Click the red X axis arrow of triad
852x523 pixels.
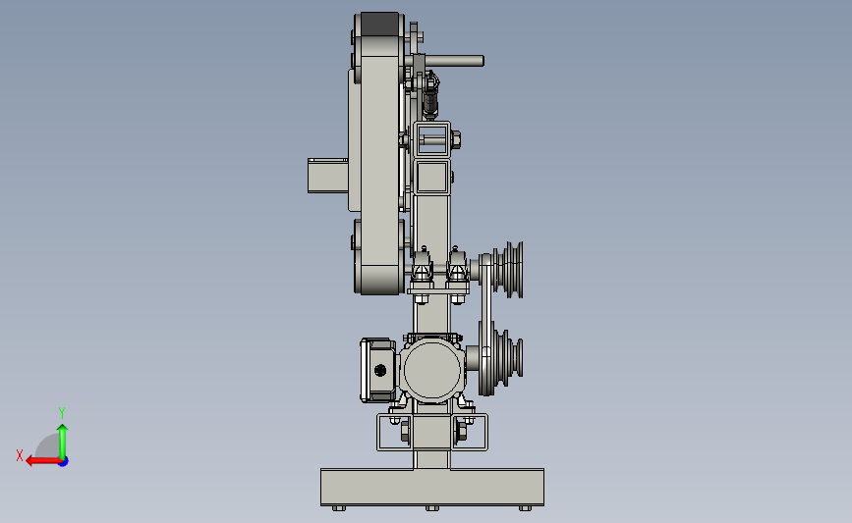[43, 461]
